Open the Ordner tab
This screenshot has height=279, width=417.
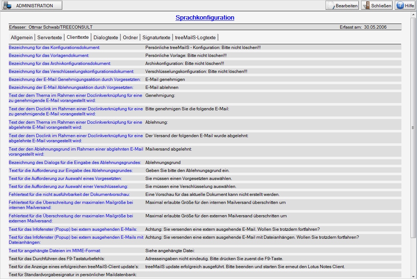130,37
